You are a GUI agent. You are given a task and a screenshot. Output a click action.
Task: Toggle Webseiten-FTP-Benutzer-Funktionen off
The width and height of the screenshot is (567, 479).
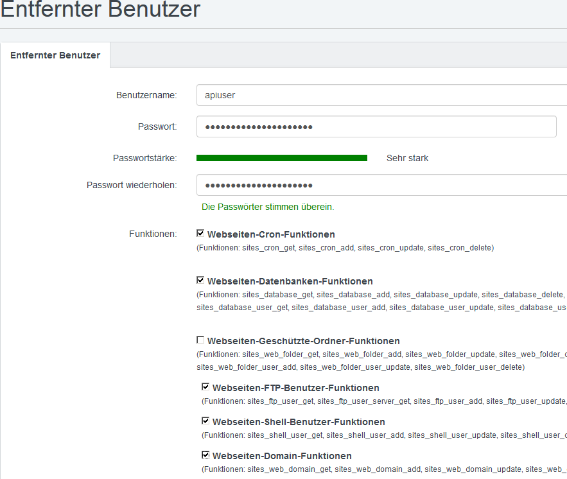(205, 386)
